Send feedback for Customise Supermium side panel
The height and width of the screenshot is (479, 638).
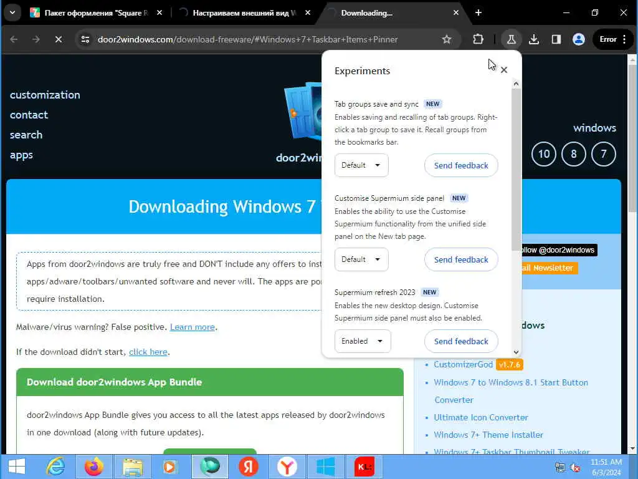tap(461, 259)
